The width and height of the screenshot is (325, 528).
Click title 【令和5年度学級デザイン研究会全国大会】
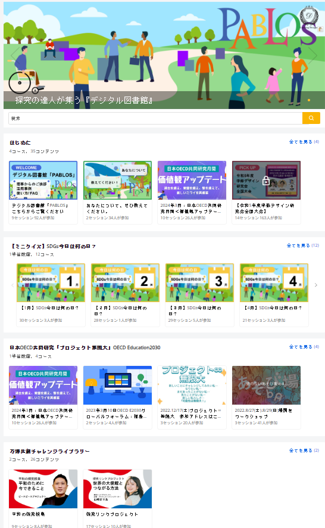(264, 209)
